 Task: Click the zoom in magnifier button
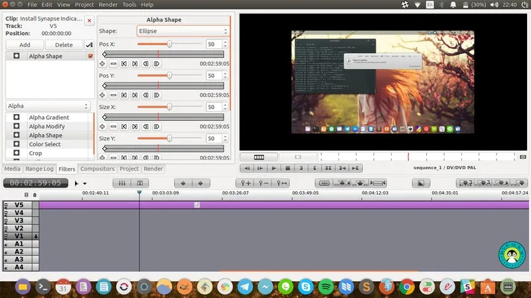(x=247, y=183)
